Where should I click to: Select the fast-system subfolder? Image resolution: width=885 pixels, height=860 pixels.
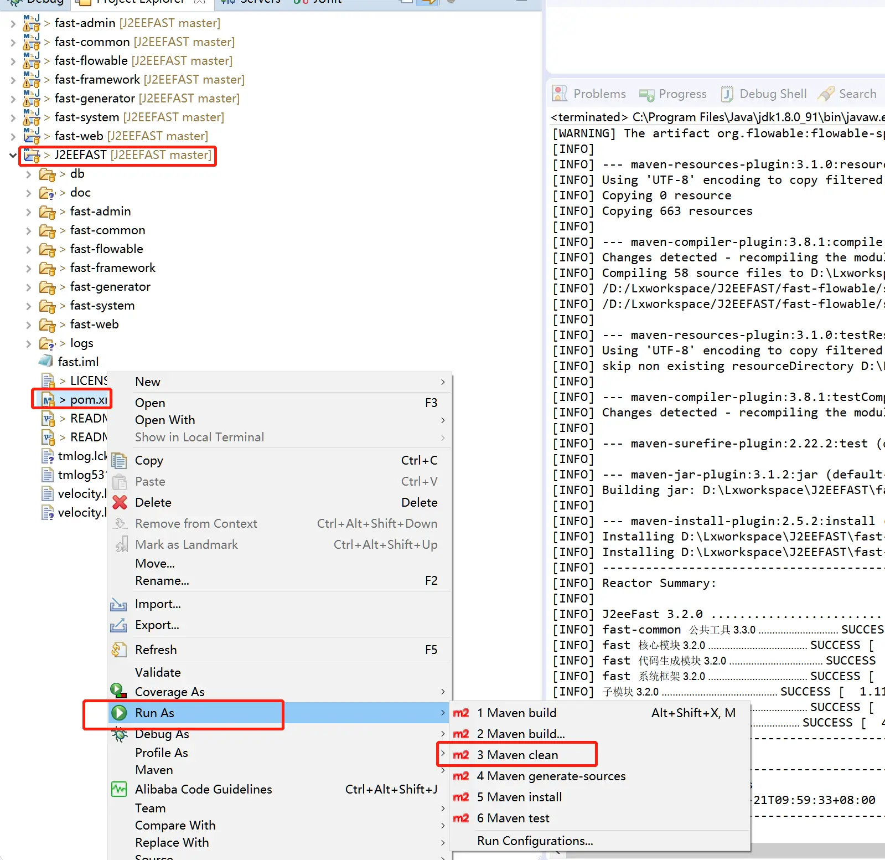[102, 306]
